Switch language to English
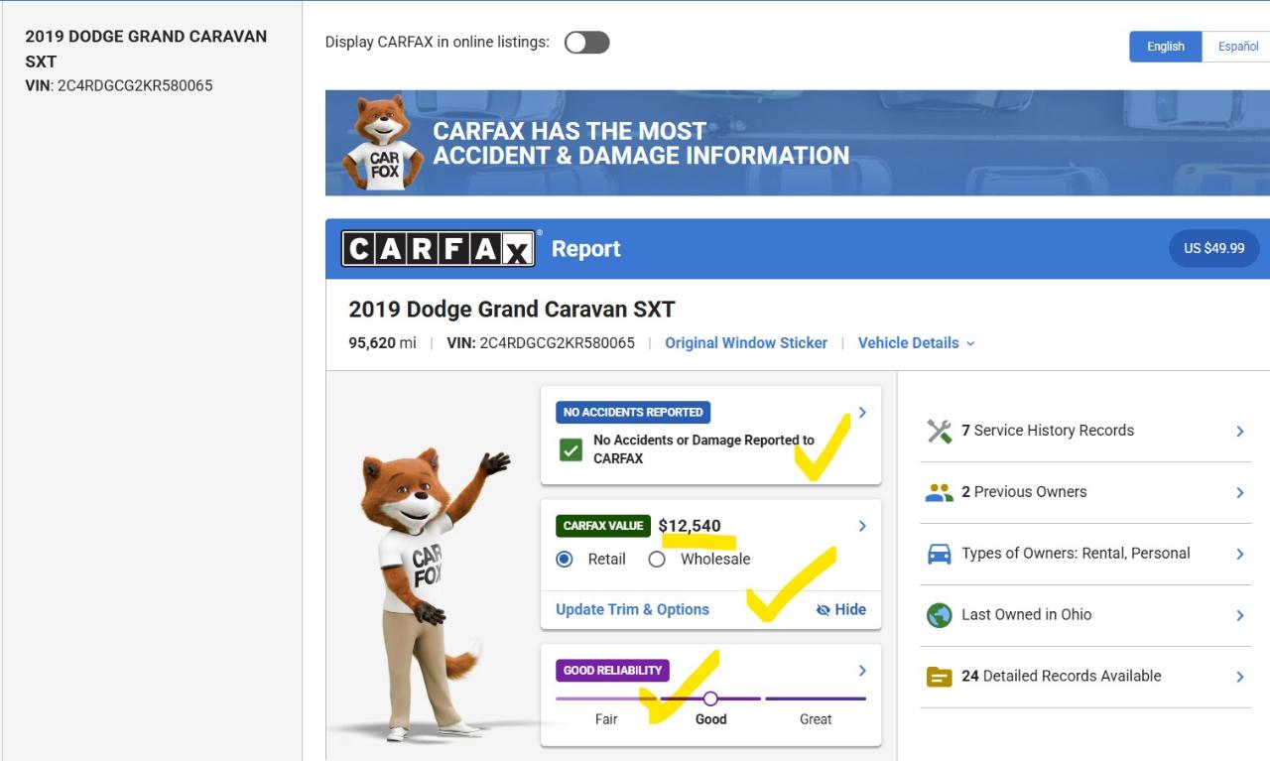 click(x=1166, y=47)
